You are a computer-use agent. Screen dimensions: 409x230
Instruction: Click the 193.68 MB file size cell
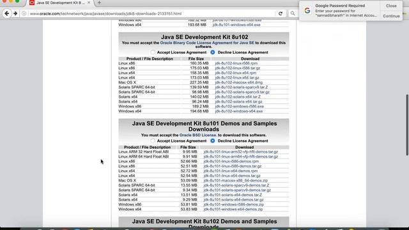(197, 25)
